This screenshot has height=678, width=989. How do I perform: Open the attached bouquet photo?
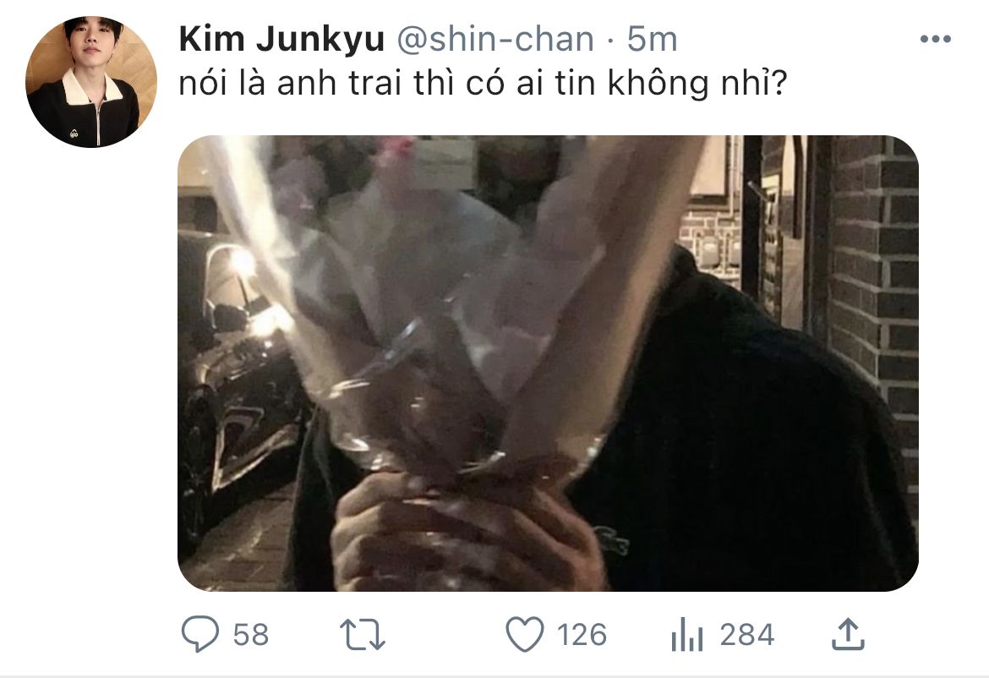pos(548,364)
